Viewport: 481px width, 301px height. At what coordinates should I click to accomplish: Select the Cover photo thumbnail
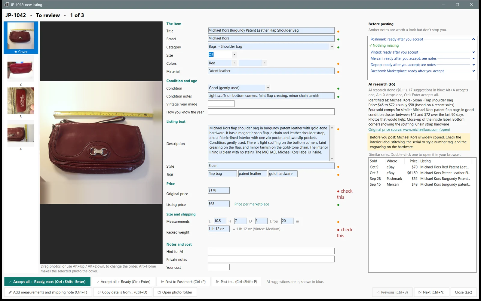pos(21,38)
